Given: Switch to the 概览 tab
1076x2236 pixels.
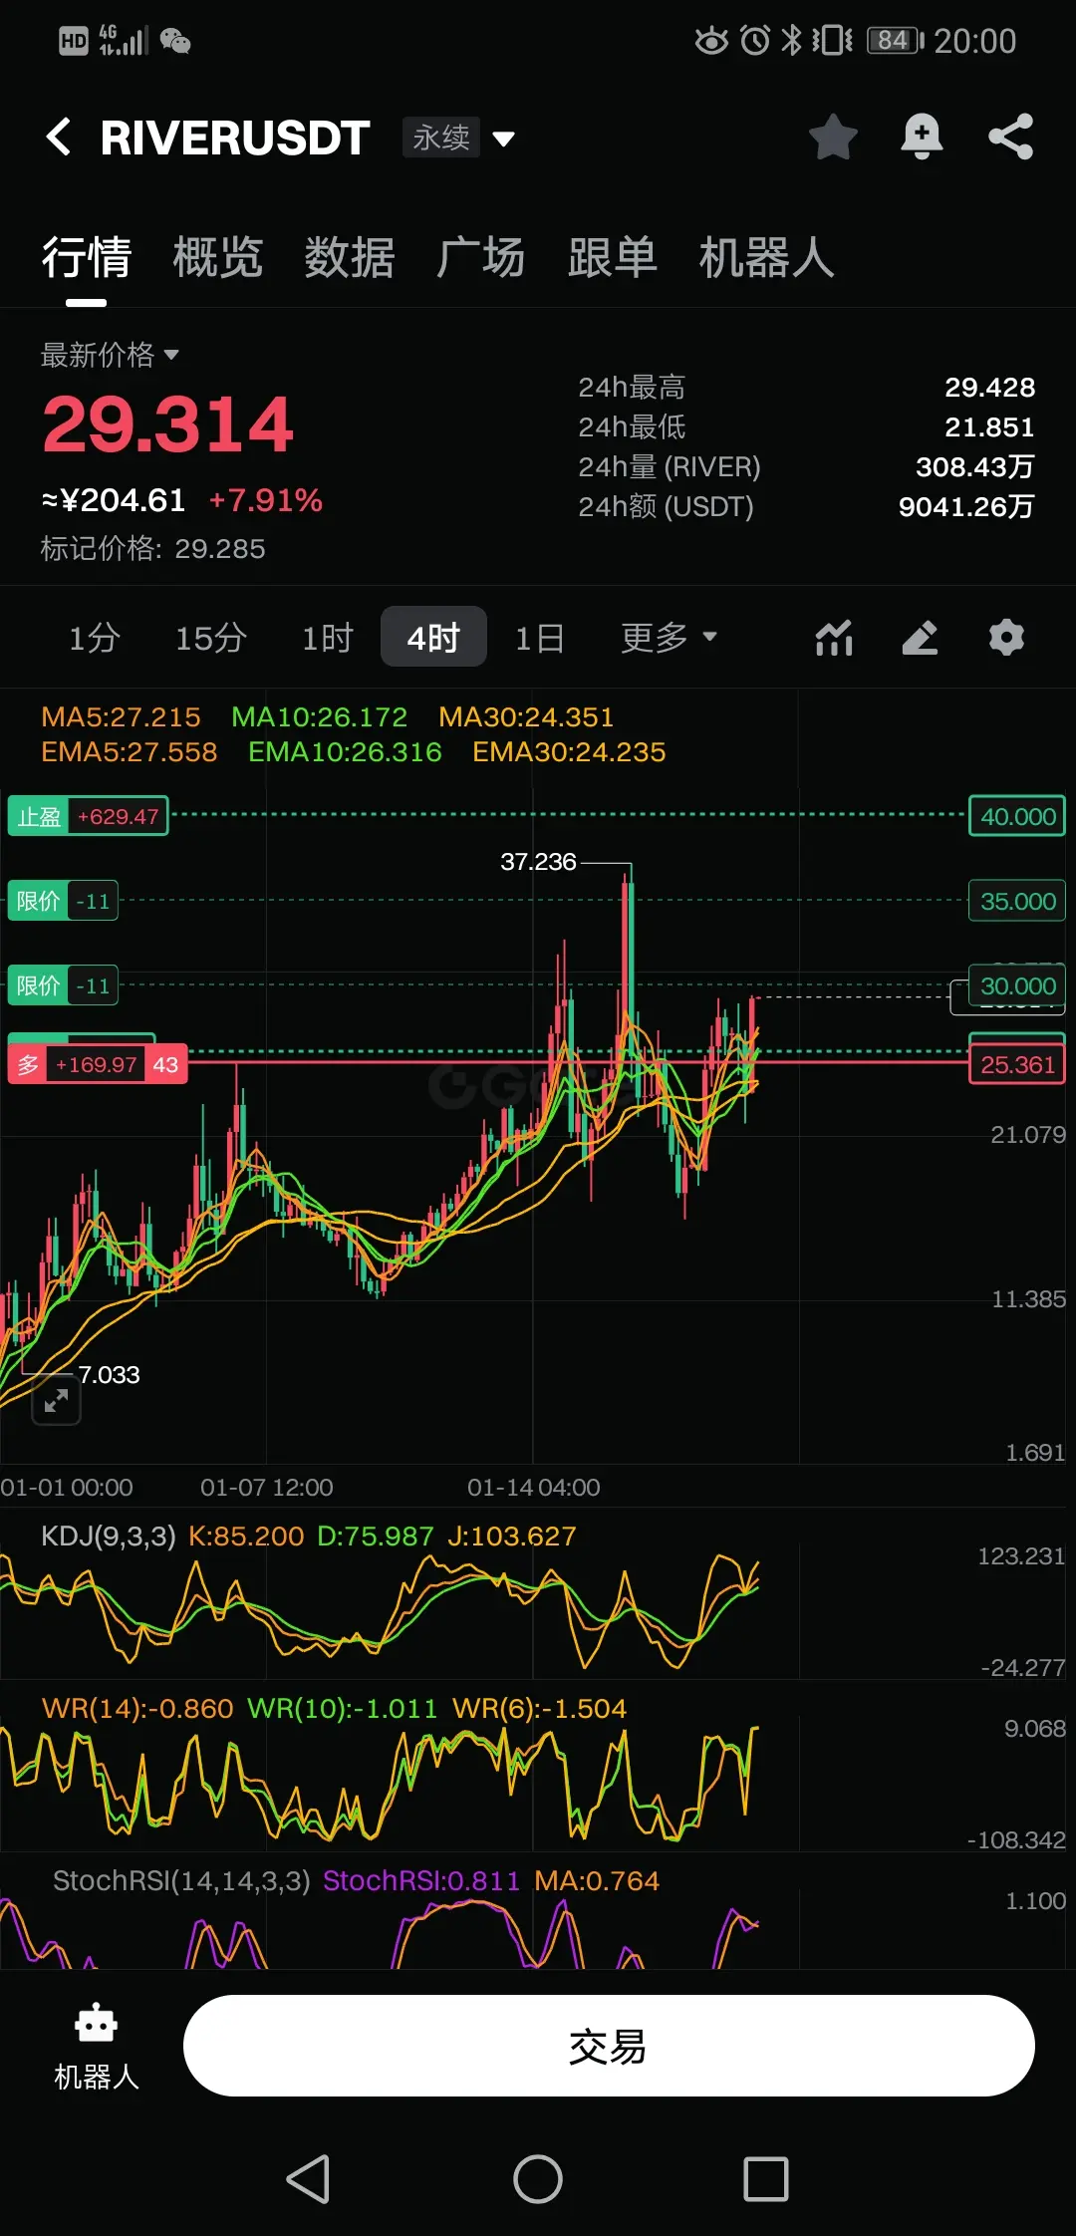Looking at the screenshot, I should pos(218,258).
